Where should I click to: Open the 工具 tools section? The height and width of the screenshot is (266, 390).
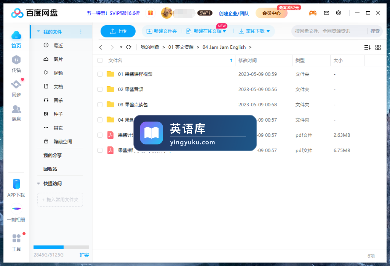(x=16, y=243)
